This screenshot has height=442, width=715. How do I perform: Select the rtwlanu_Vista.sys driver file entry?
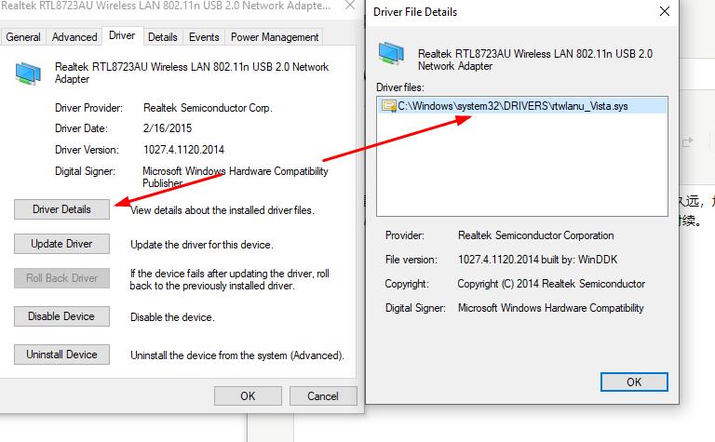(522, 106)
